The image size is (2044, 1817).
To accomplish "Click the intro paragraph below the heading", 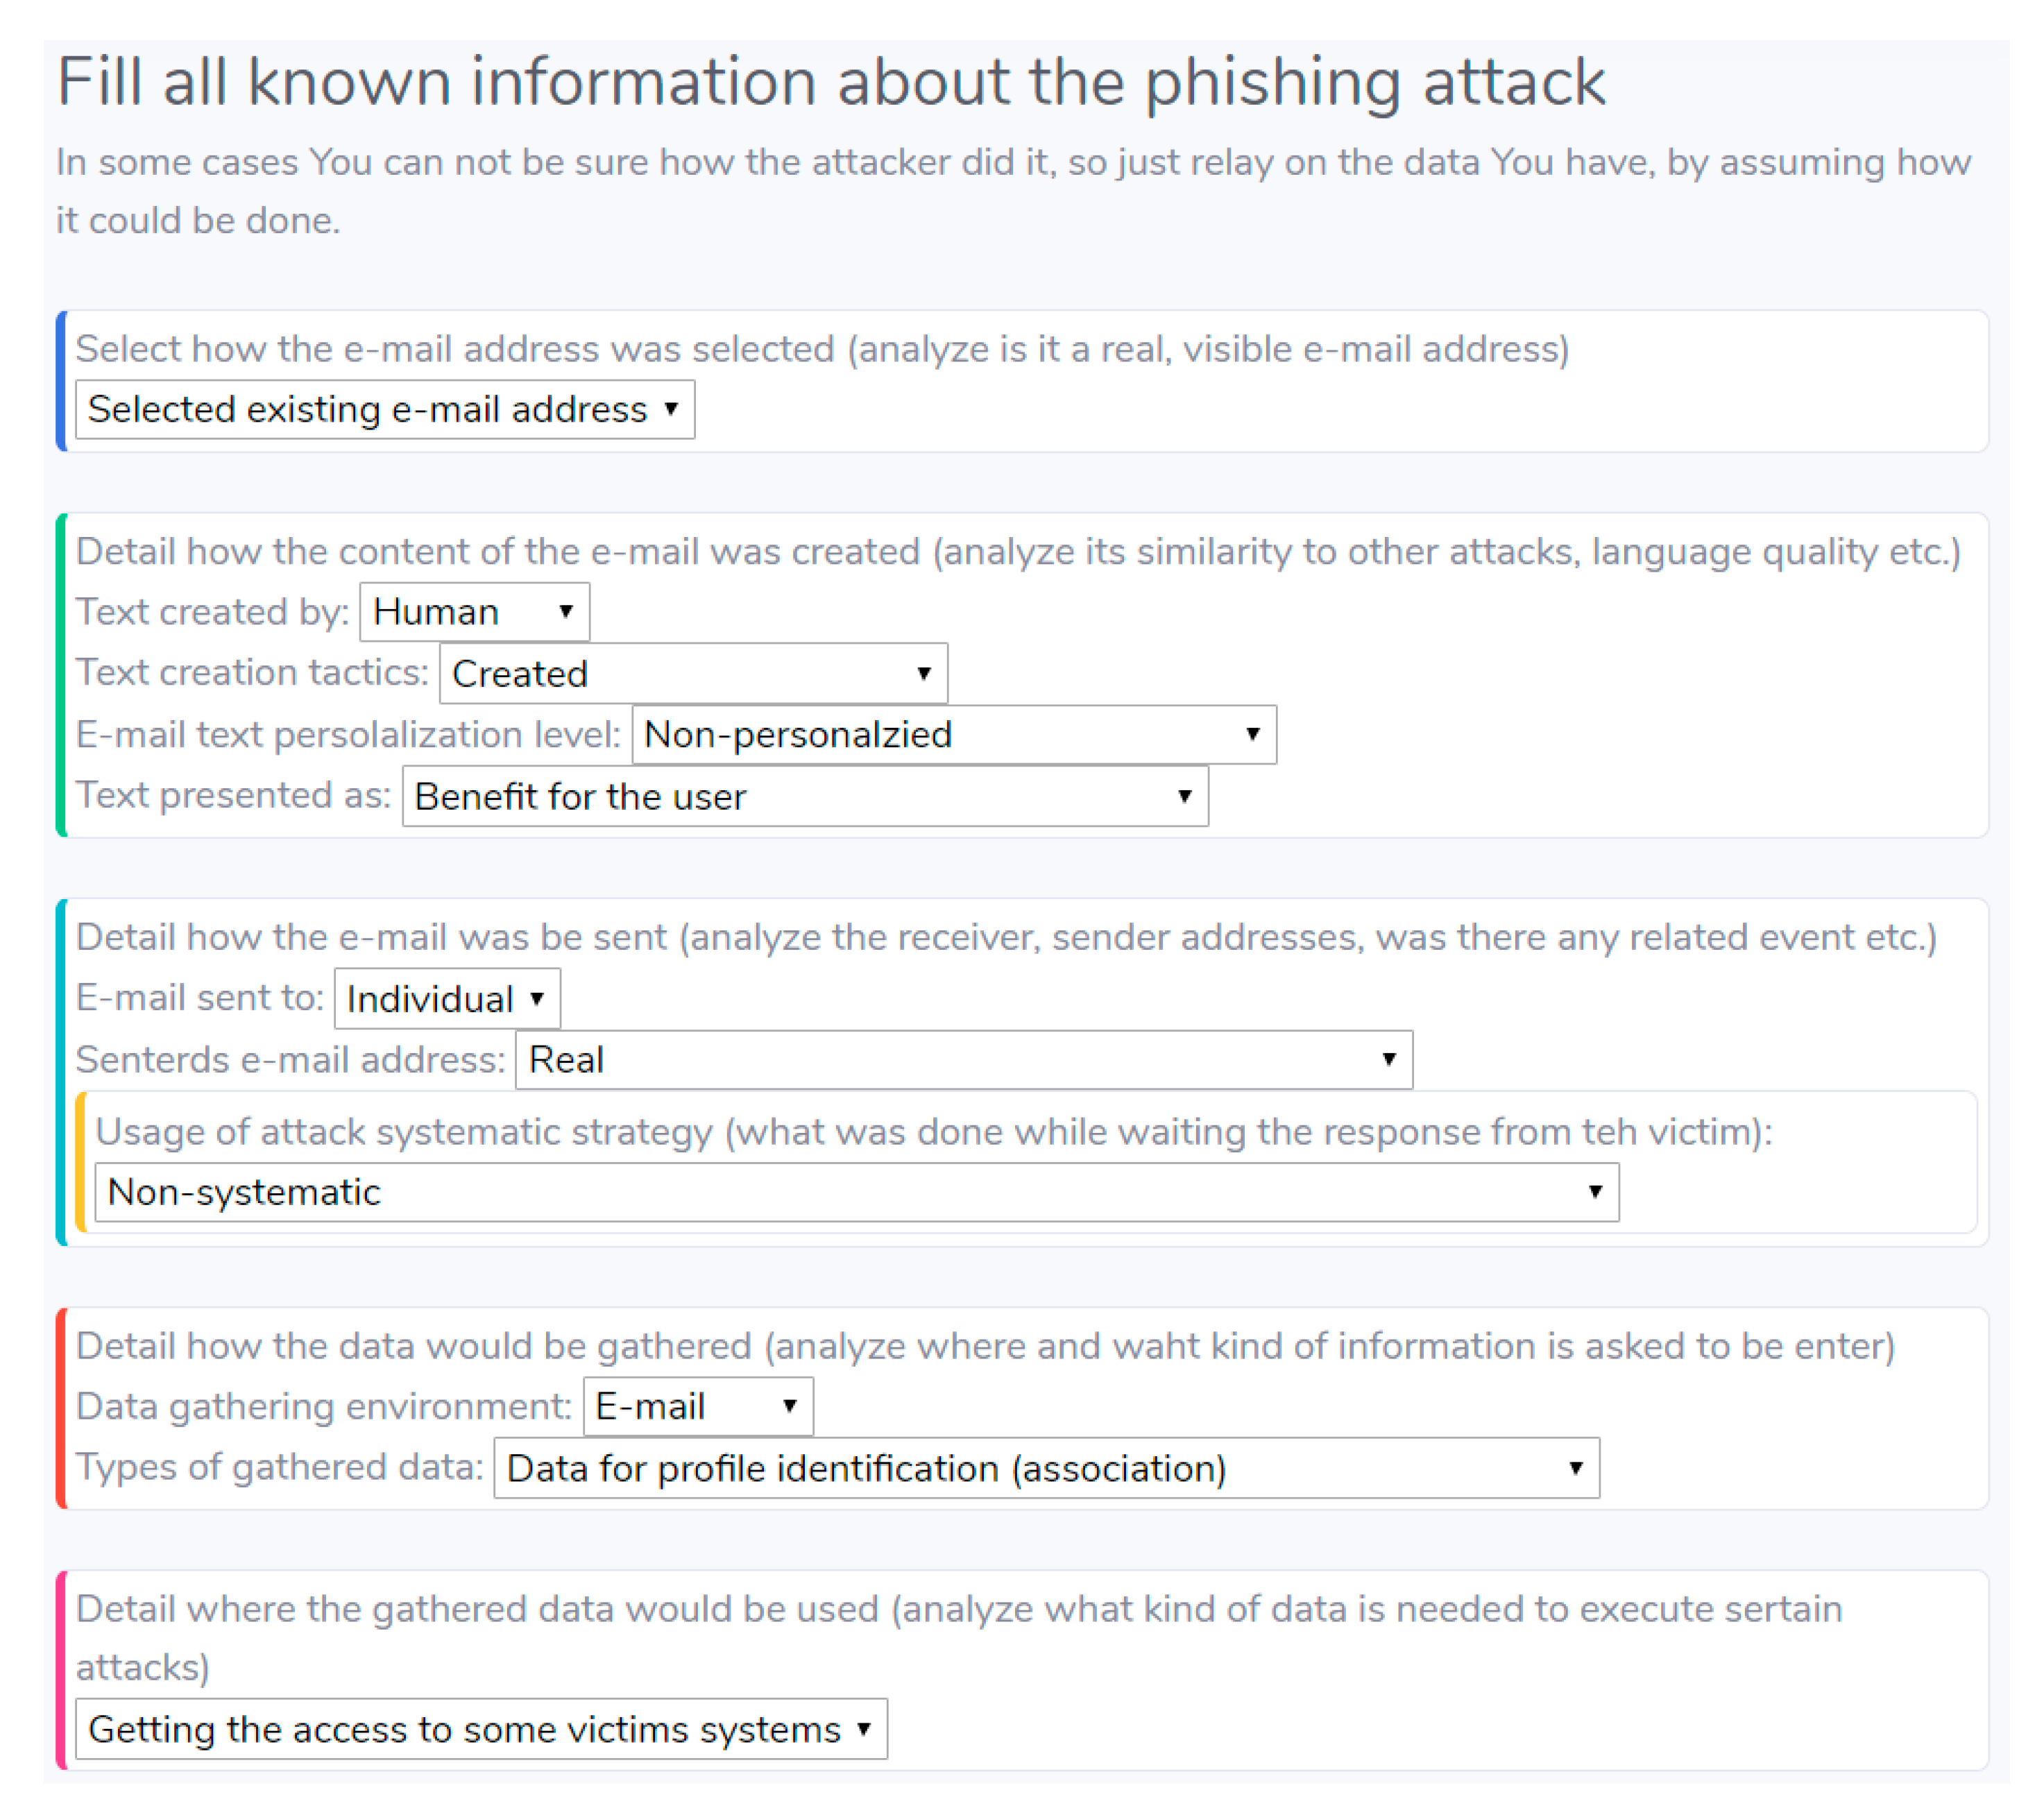I will click(1012, 190).
